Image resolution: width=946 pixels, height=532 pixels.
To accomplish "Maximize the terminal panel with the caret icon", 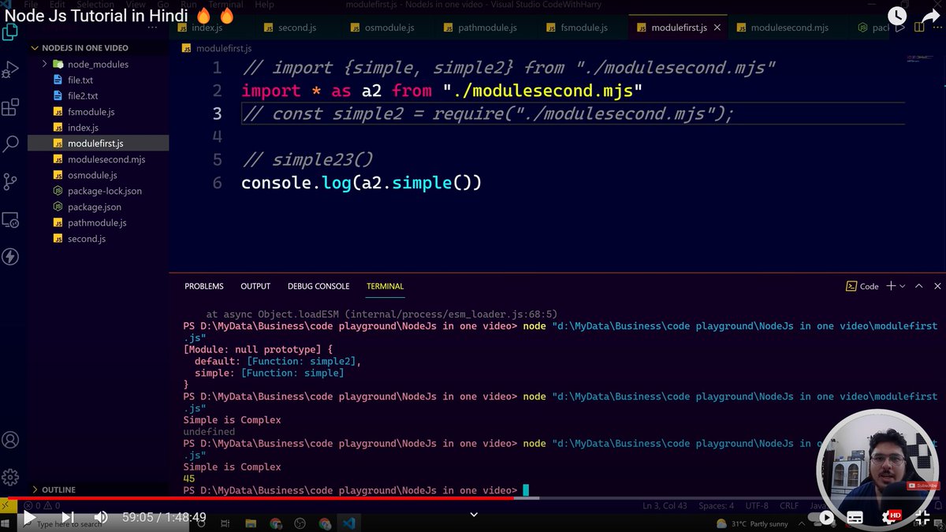I will [x=918, y=286].
